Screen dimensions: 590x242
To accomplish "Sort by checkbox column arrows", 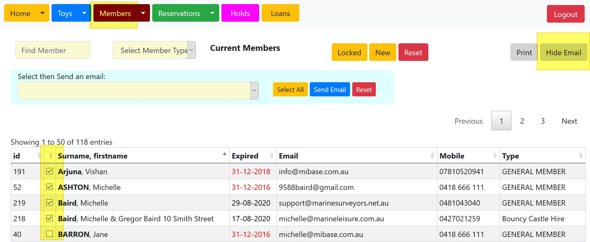I will tap(51, 155).
